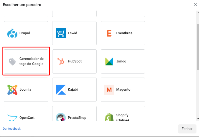Click the grey Google Tag Manager tag icon
The height and width of the screenshot is (137, 199).
pyautogui.click(x=12, y=61)
